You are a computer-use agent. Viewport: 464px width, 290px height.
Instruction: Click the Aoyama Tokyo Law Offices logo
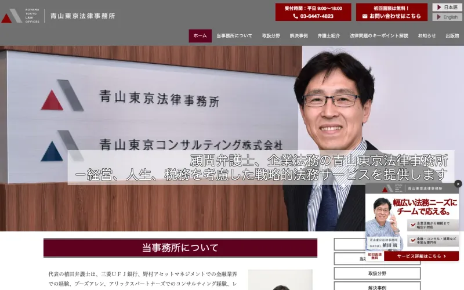pyautogui.click(x=20, y=16)
